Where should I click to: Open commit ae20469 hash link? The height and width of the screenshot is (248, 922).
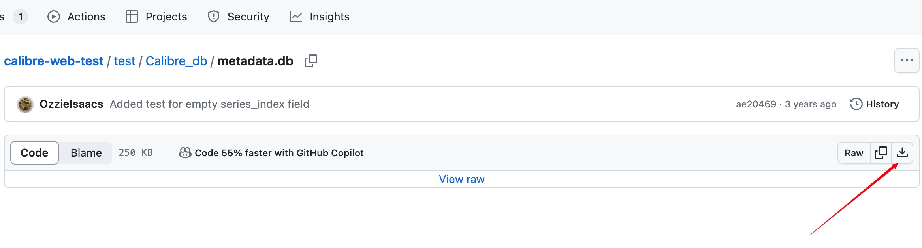point(756,104)
